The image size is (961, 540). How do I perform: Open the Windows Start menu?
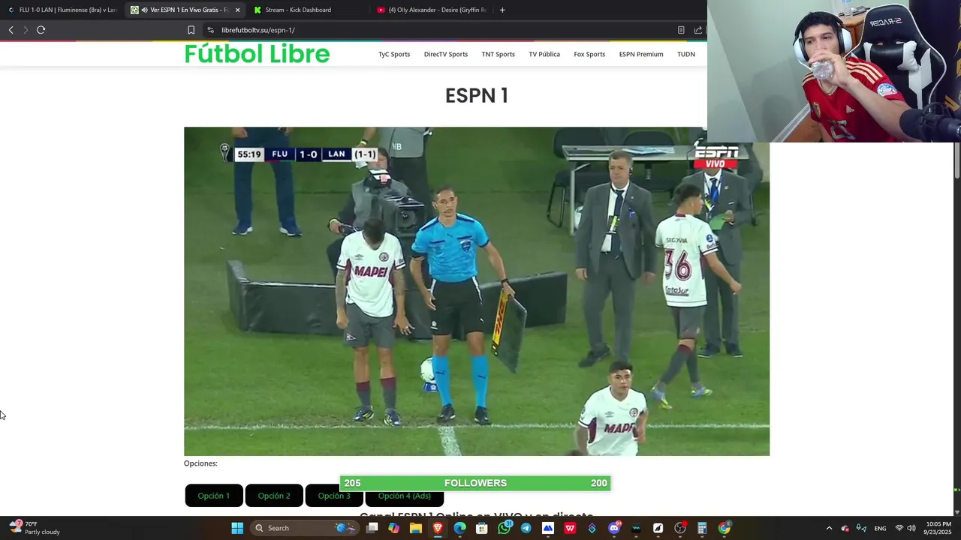tap(237, 528)
